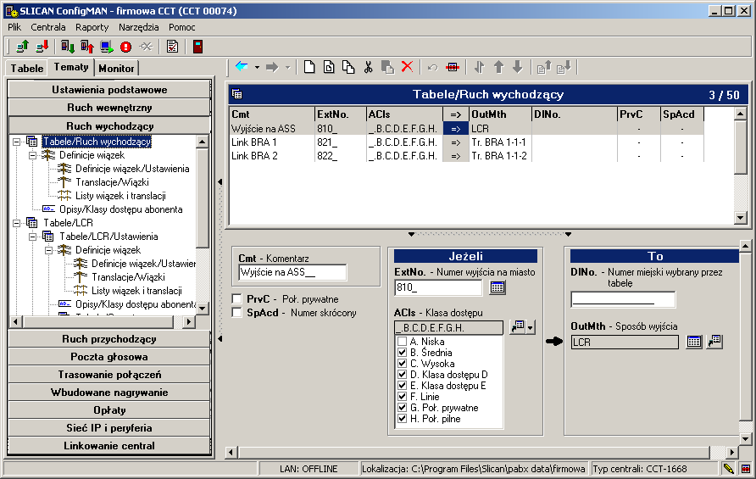Click the pencil icon in status bar
The height and width of the screenshot is (479, 756).
tap(728, 468)
